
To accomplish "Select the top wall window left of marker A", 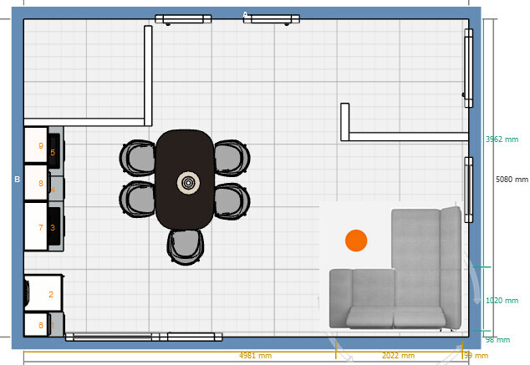I will coord(183,19).
